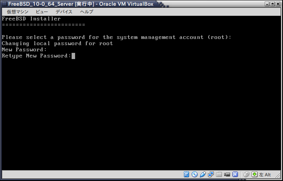Click the CPU virtualization chip icon
Viewport: 283px width, 181px height.
(235, 174)
